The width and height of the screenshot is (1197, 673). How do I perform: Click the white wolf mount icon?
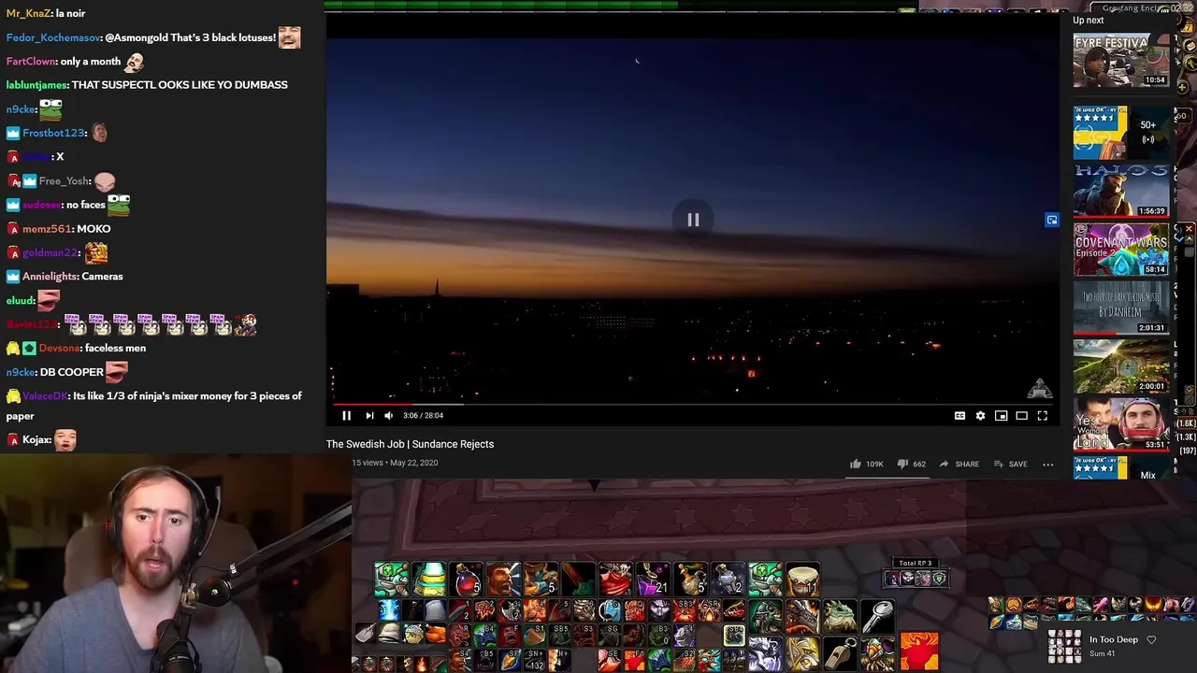765,653
